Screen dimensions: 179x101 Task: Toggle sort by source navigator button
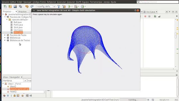point(31,95)
